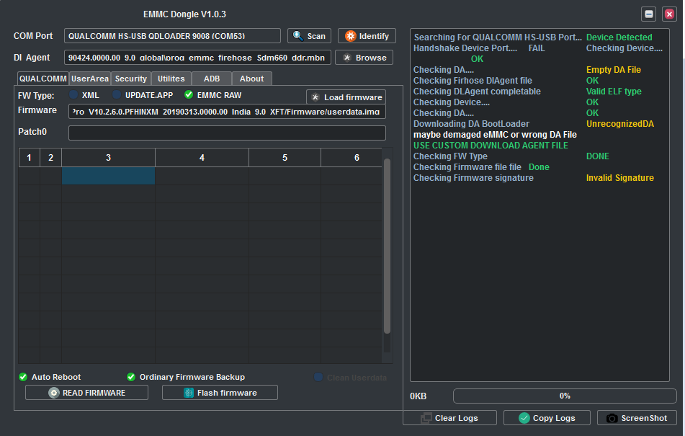
Task: Click 'Device Detected' log status
Action: [x=619, y=37]
